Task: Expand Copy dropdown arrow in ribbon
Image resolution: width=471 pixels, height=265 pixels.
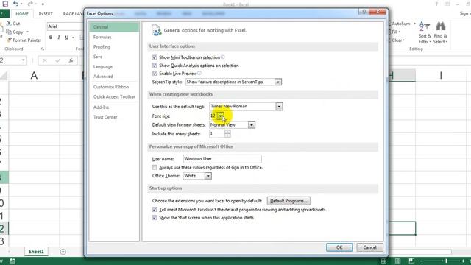Action: 27,32
